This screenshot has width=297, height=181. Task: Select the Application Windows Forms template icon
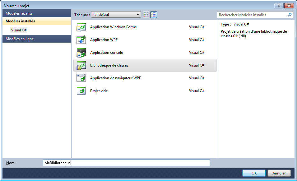point(81,27)
